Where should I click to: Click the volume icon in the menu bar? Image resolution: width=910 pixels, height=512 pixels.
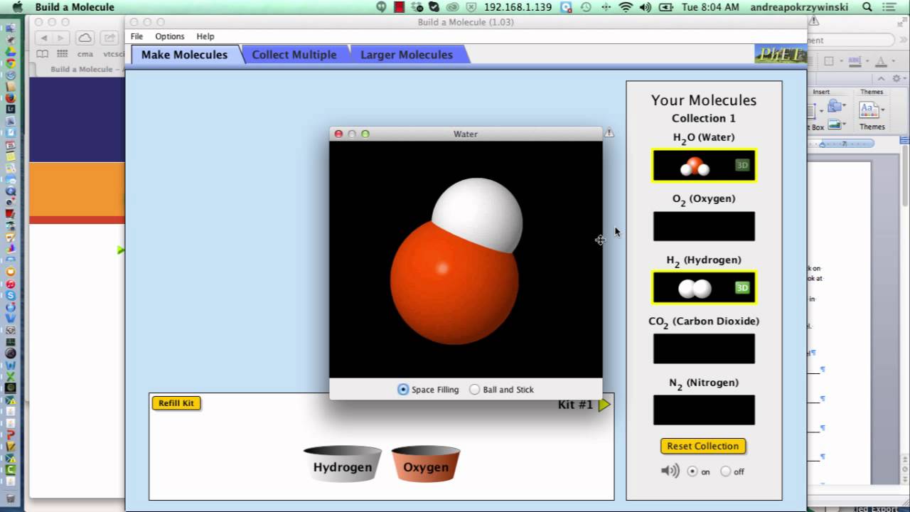tap(646, 7)
